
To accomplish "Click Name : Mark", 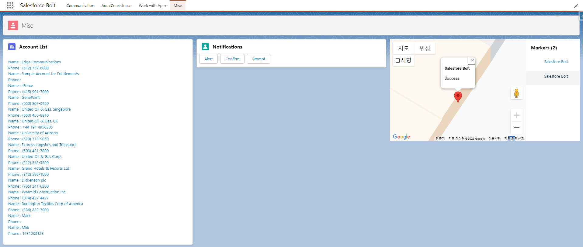I will 19,216.
